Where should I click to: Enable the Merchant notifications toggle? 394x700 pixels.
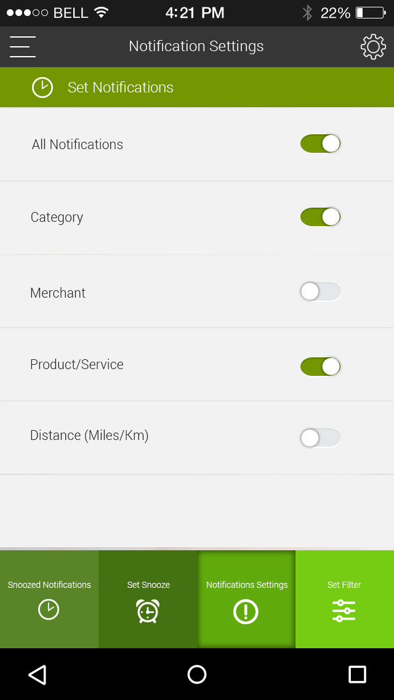tap(320, 291)
